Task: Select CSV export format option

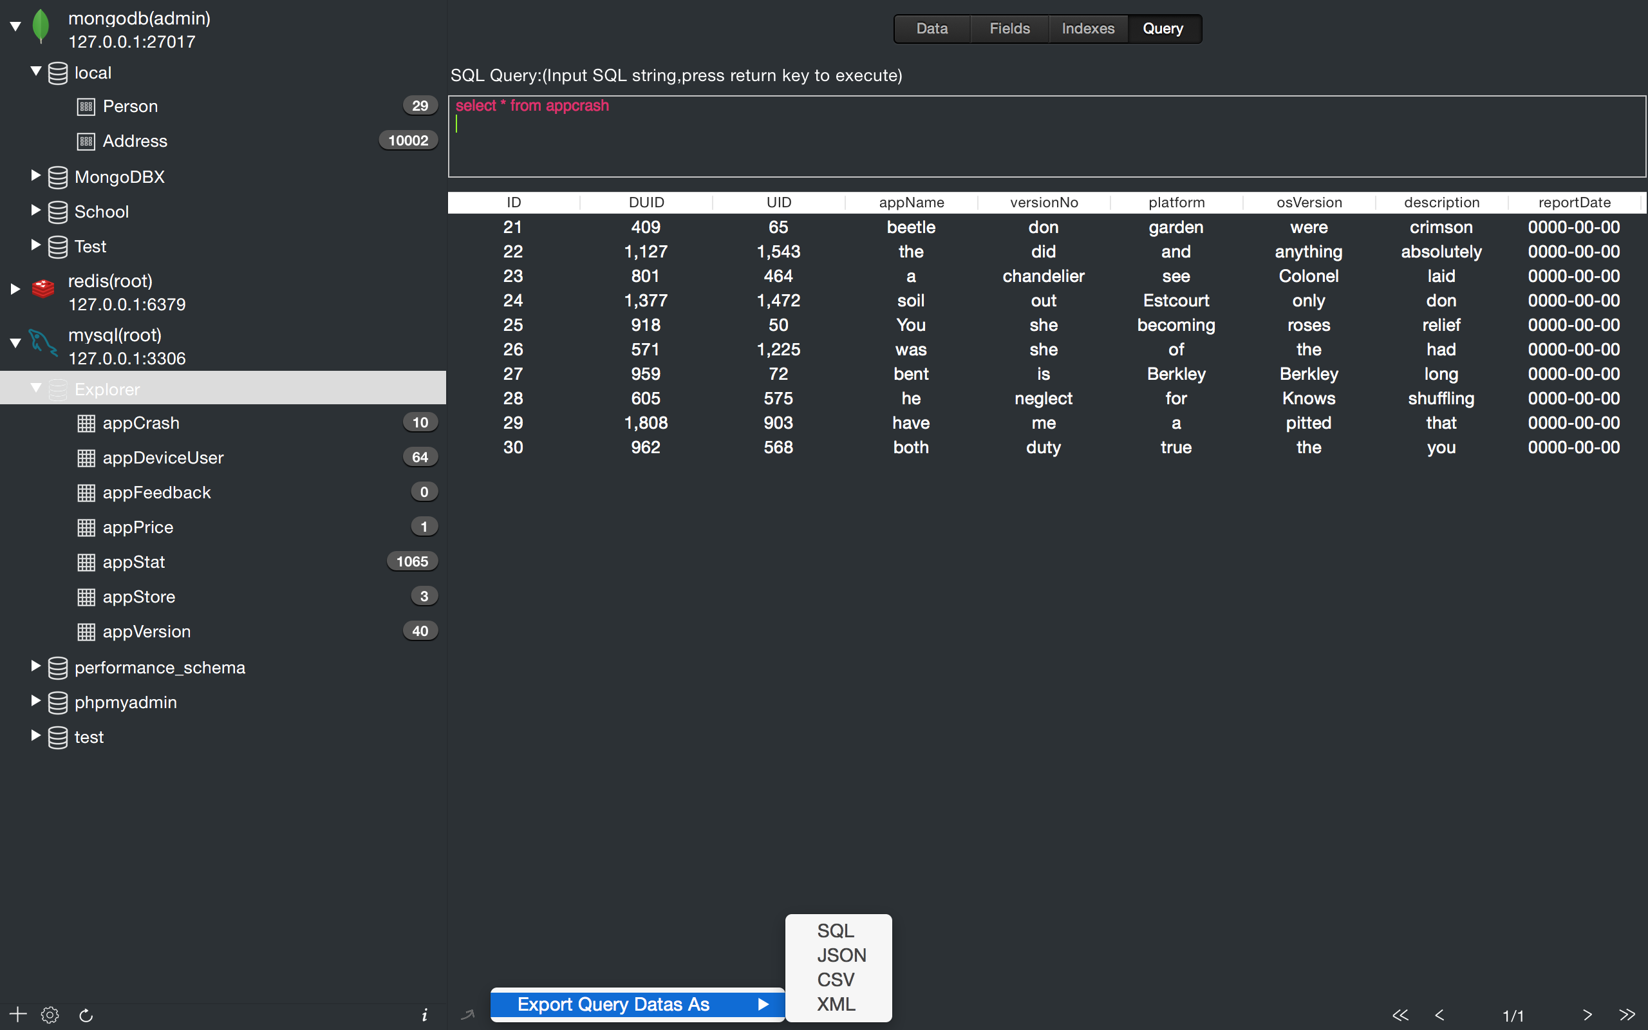Action: point(836,980)
